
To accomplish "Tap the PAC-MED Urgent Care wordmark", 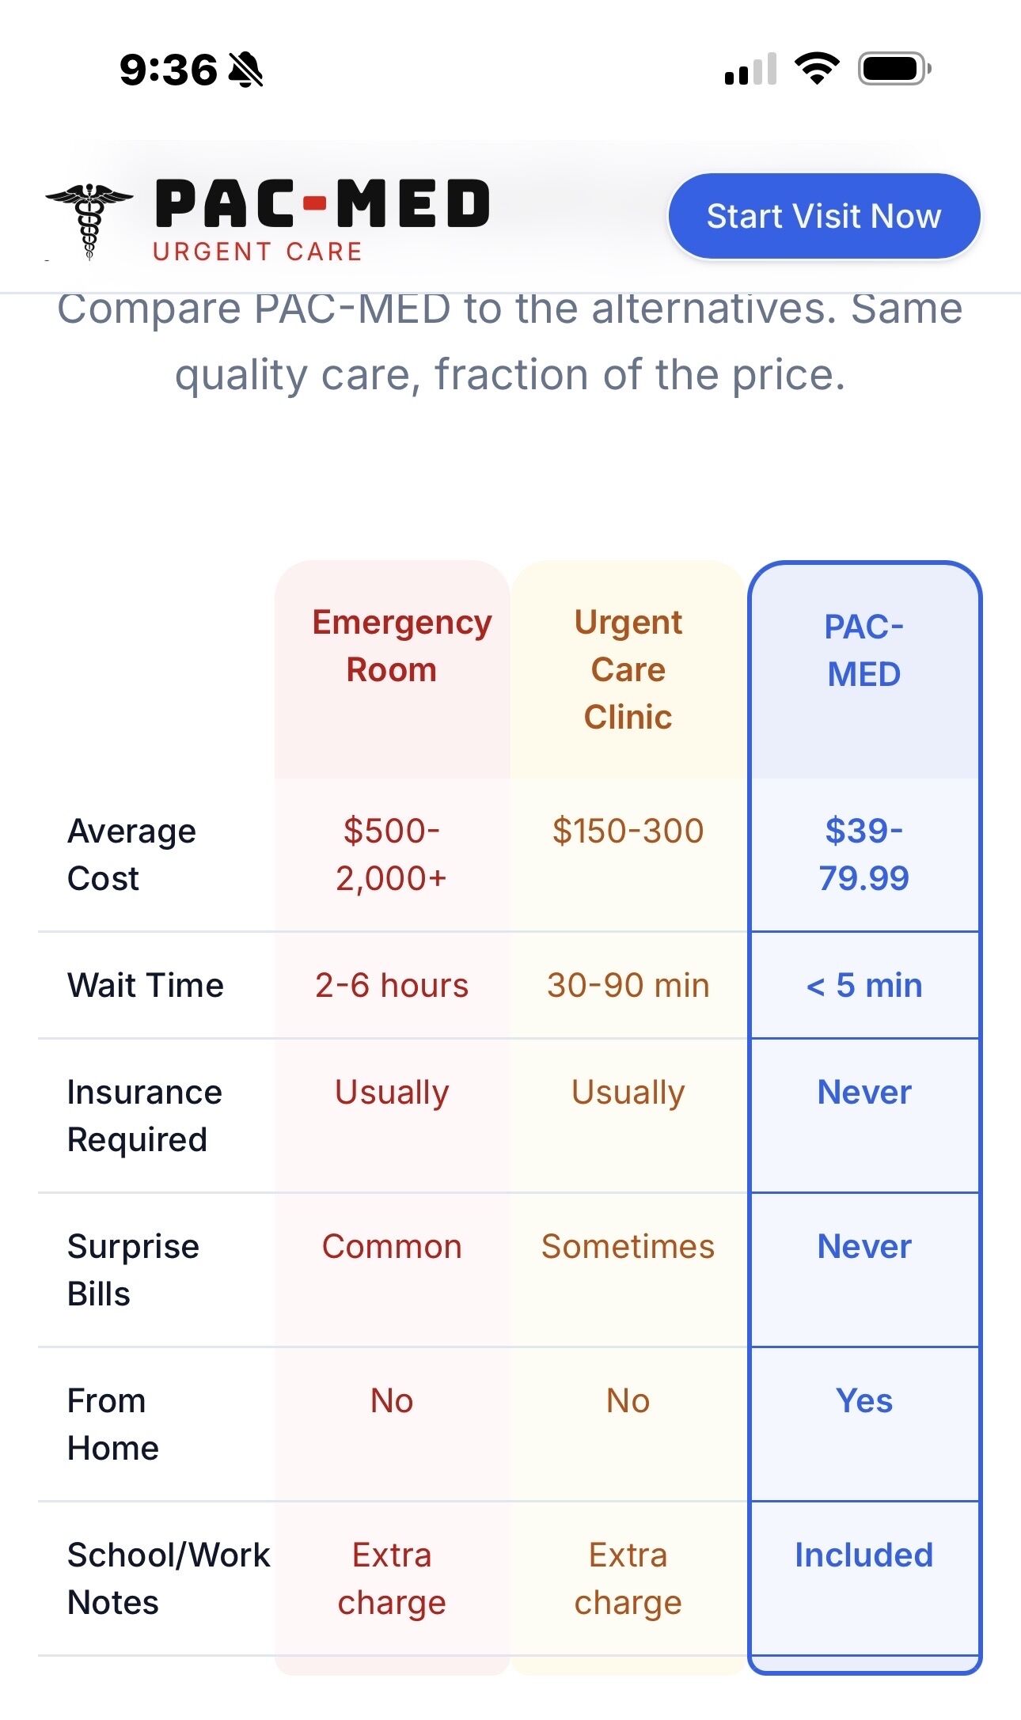I will 321,218.
